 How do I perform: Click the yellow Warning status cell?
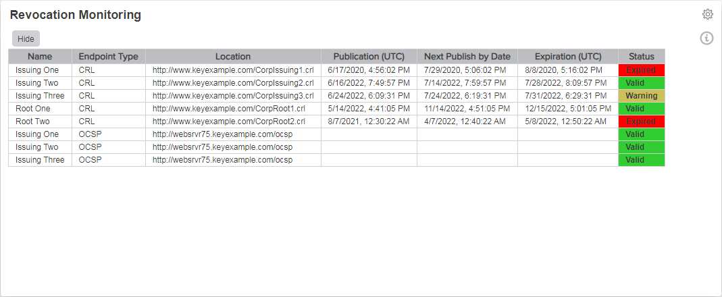[x=642, y=96]
